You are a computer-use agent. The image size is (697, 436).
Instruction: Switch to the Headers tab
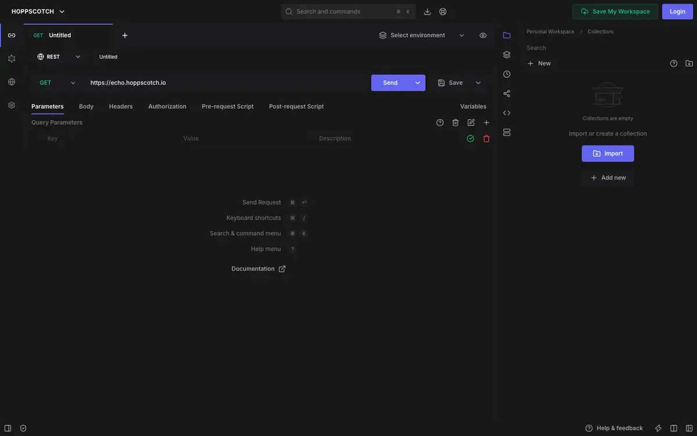[121, 106]
